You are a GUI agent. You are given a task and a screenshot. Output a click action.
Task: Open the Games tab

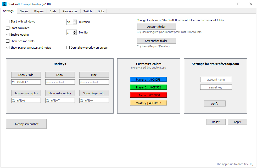(x=24, y=11)
